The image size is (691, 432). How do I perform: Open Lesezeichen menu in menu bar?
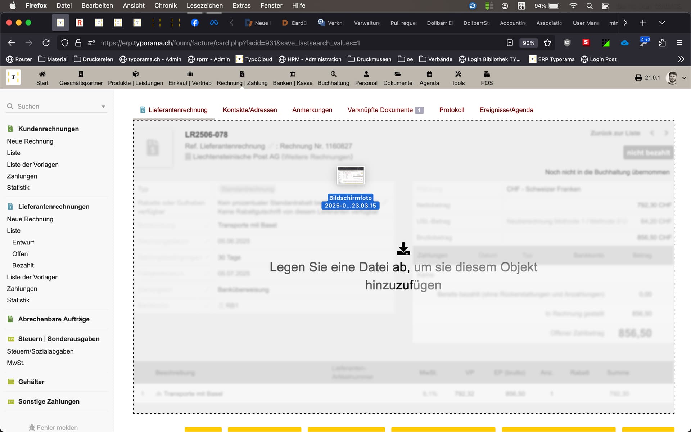click(x=204, y=5)
